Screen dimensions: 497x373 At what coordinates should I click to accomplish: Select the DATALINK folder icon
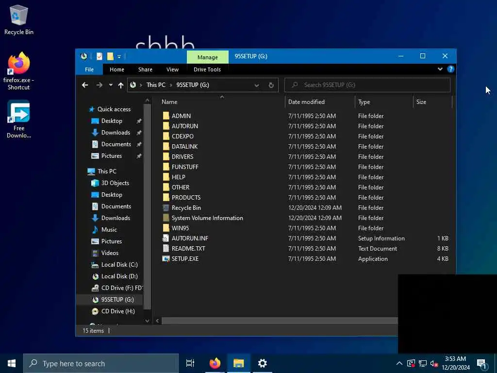pos(166,146)
